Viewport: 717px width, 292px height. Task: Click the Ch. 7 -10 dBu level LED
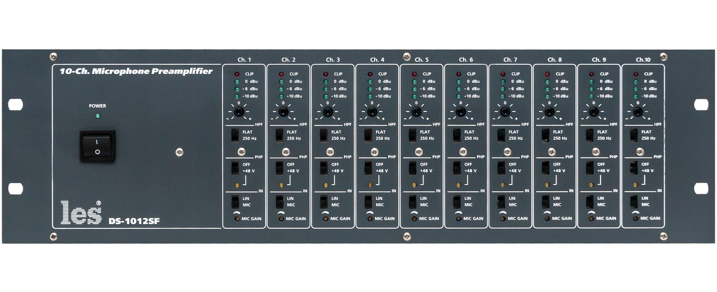503,96
